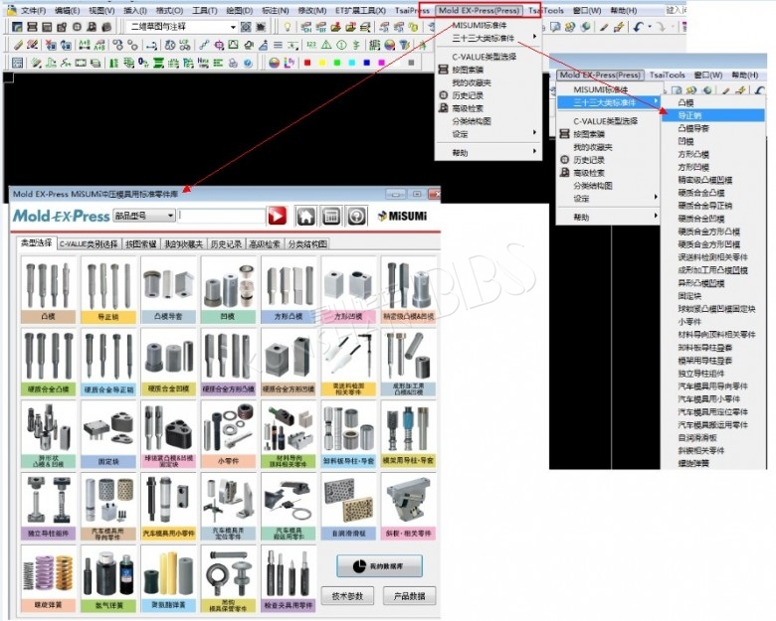Click the 历史记录 clock icon in right menu
The image size is (776, 621).
click(x=565, y=160)
